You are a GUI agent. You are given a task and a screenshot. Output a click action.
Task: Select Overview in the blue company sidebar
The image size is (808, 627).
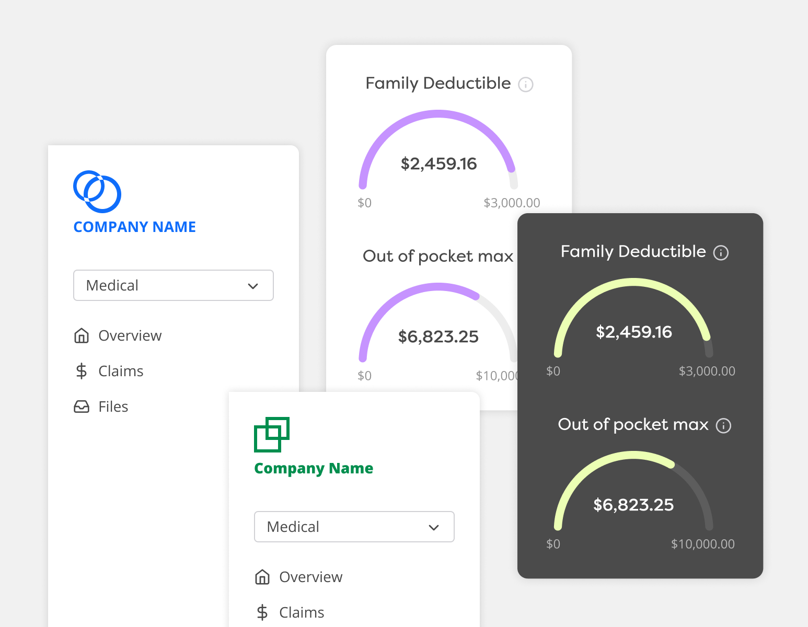130,335
